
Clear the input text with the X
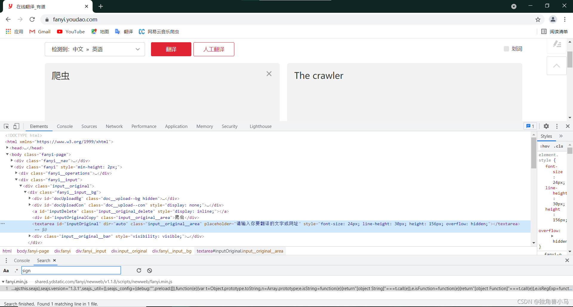(x=269, y=74)
